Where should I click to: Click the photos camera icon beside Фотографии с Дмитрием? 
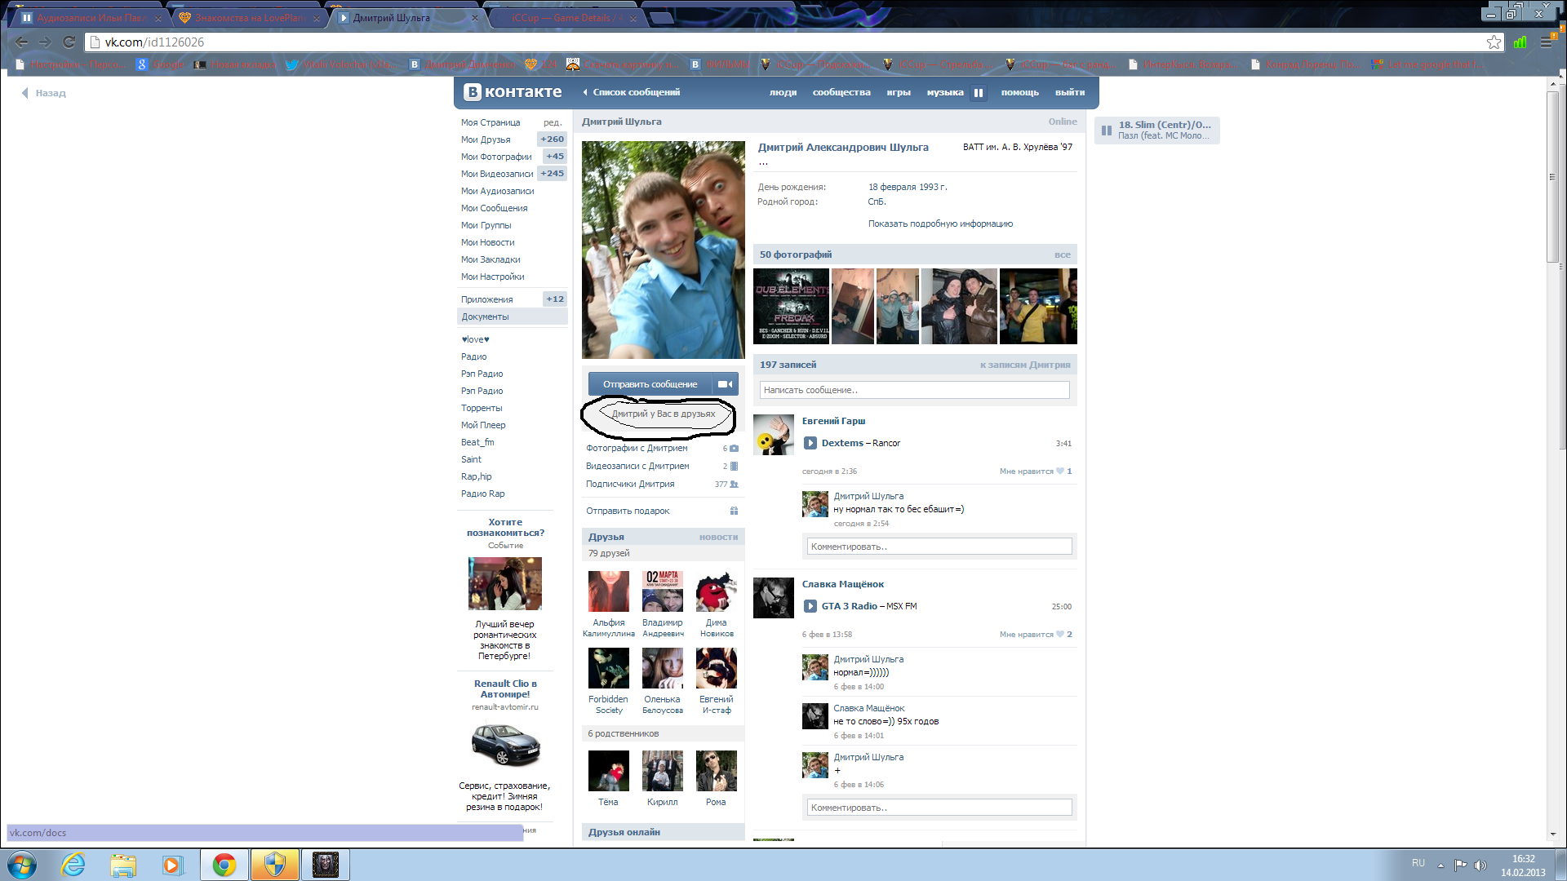coord(734,449)
